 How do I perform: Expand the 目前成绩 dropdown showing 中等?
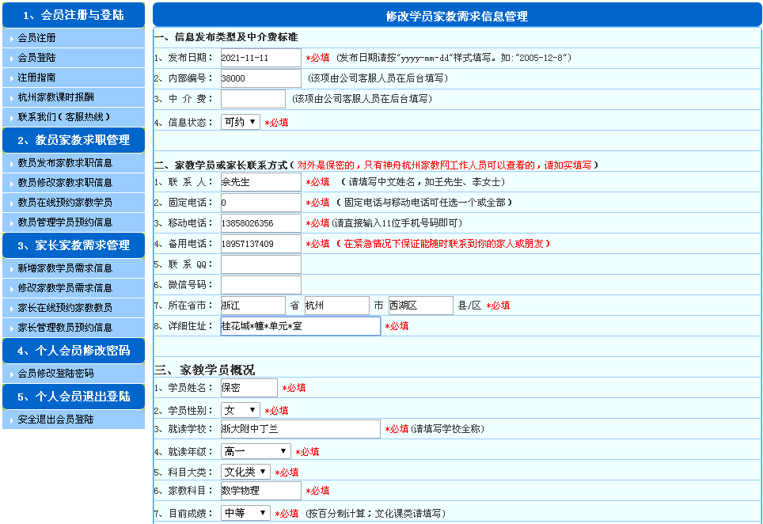[x=245, y=513]
